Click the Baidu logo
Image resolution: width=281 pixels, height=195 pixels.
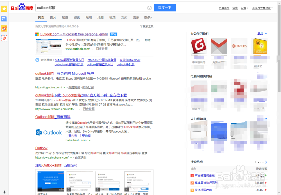[x=22, y=7]
